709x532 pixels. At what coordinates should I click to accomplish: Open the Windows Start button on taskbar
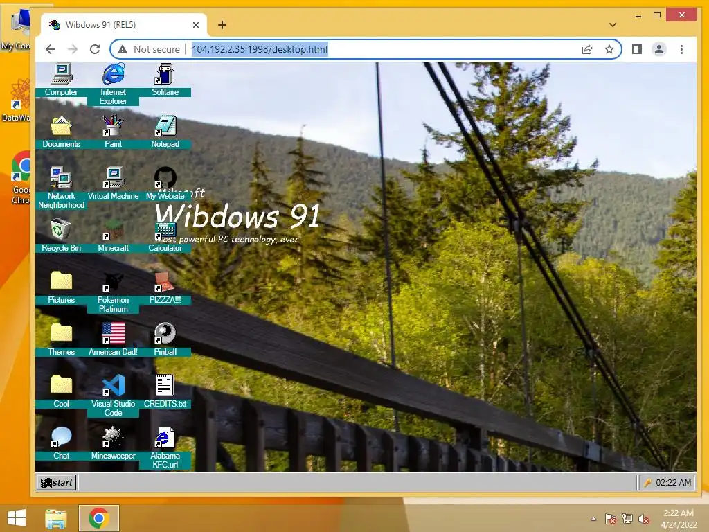click(x=17, y=518)
